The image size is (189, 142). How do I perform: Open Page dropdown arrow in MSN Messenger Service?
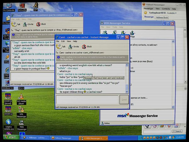click(135, 33)
